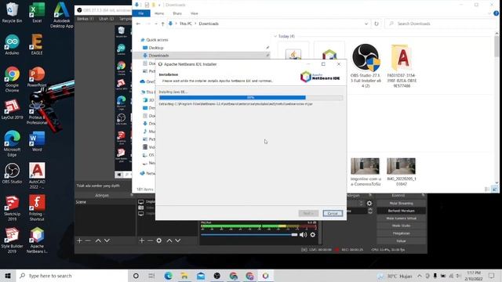Switch Explorer to the details view layout
Screen dimensions: 502x282
pyautogui.click(x=487, y=190)
